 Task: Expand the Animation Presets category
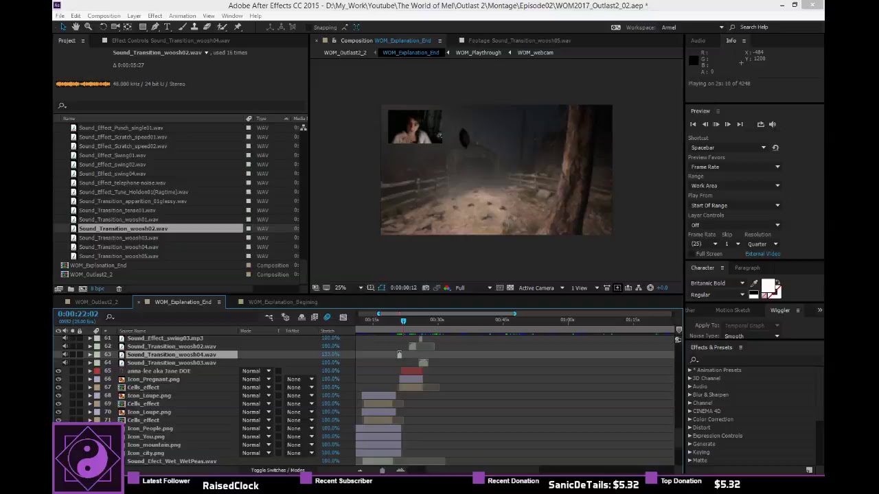[690, 370]
